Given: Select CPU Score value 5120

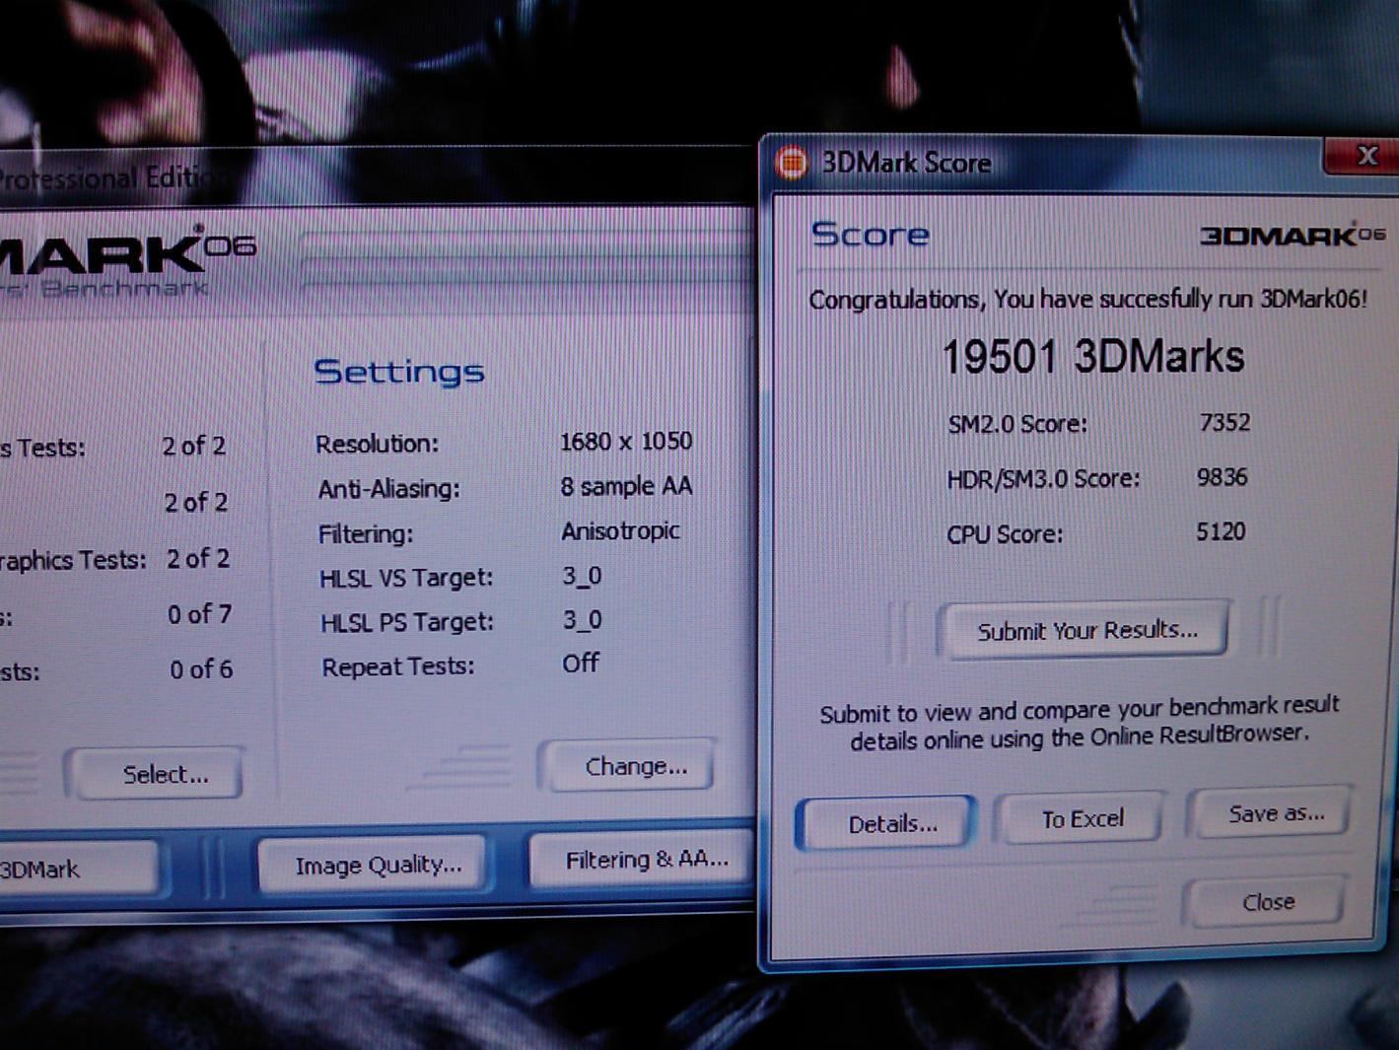Looking at the screenshot, I should click(1221, 531).
